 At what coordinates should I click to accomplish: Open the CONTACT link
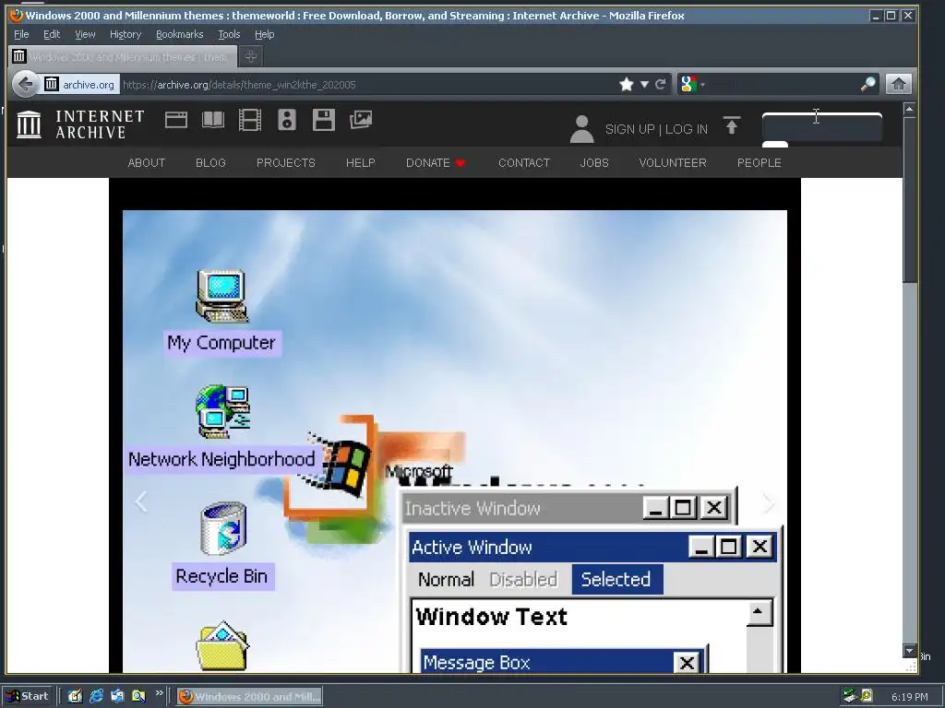click(524, 163)
